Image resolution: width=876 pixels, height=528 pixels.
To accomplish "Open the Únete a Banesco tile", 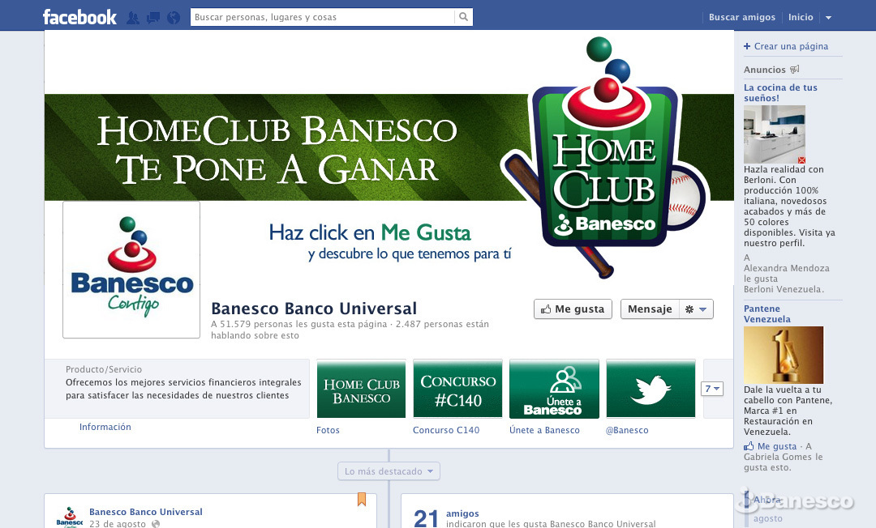I will click(554, 389).
